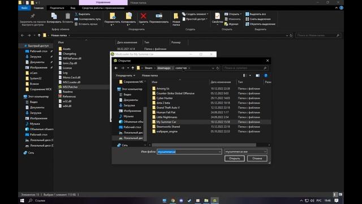Refresh the folder listing in the Открытие dialog
Viewport: 362px width, 204px height.
(217, 68)
